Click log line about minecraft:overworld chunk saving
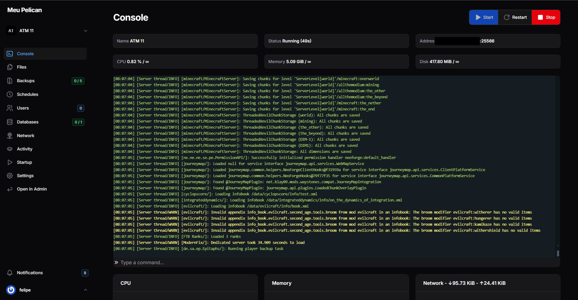 coord(246,79)
